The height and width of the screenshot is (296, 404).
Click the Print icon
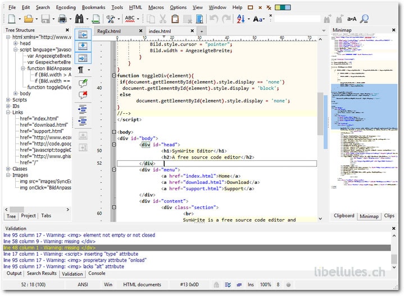coord(62,18)
